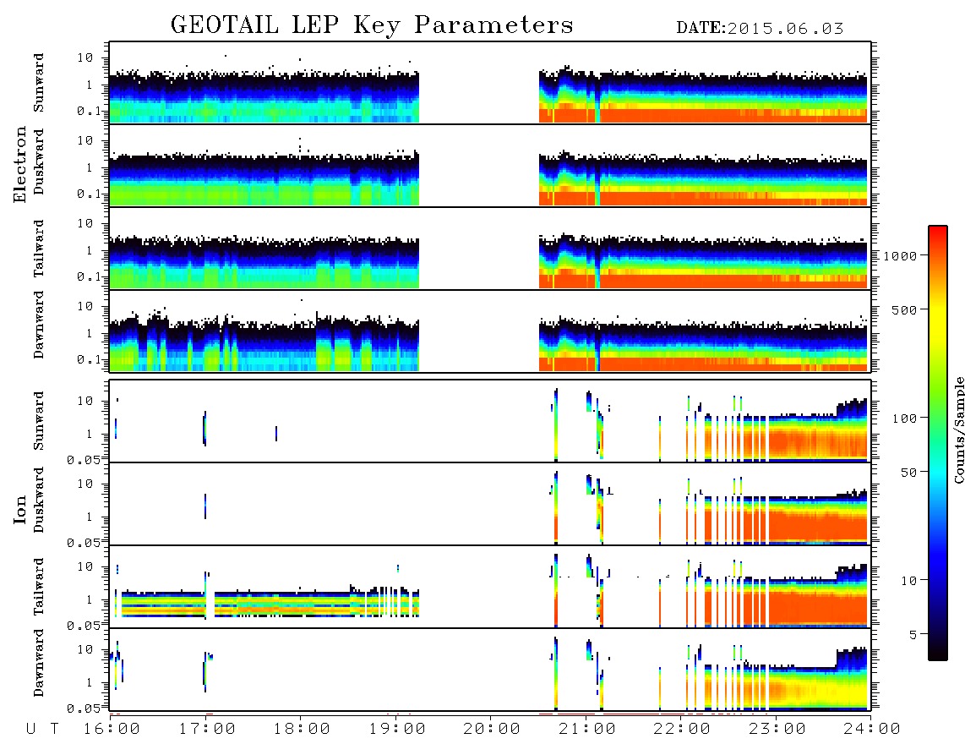
Task: Click the 10 tick on Electron Dawnward axis
Action: point(85,306)
